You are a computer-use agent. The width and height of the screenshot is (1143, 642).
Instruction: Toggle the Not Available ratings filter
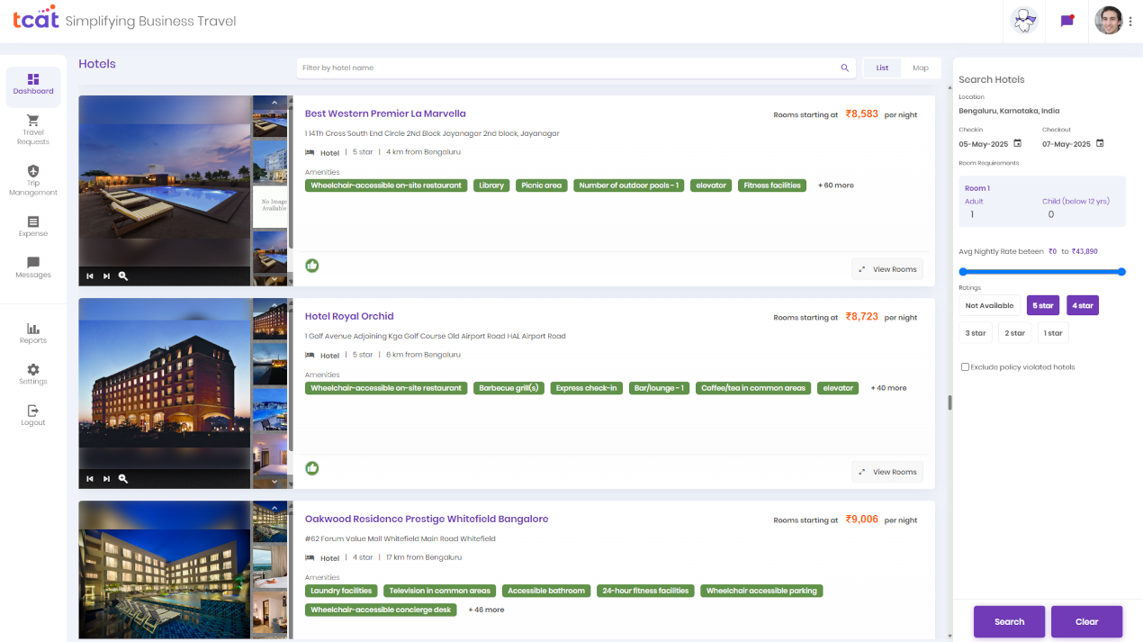(x=989, y=305)
